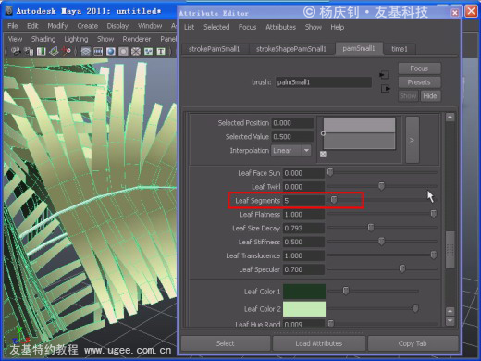Open the Interpolation Linear dropdown
Screen dimensions: 481x361
point(291,150)
